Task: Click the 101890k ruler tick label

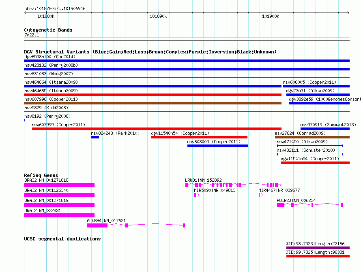Action: click(x=158, y=16)
